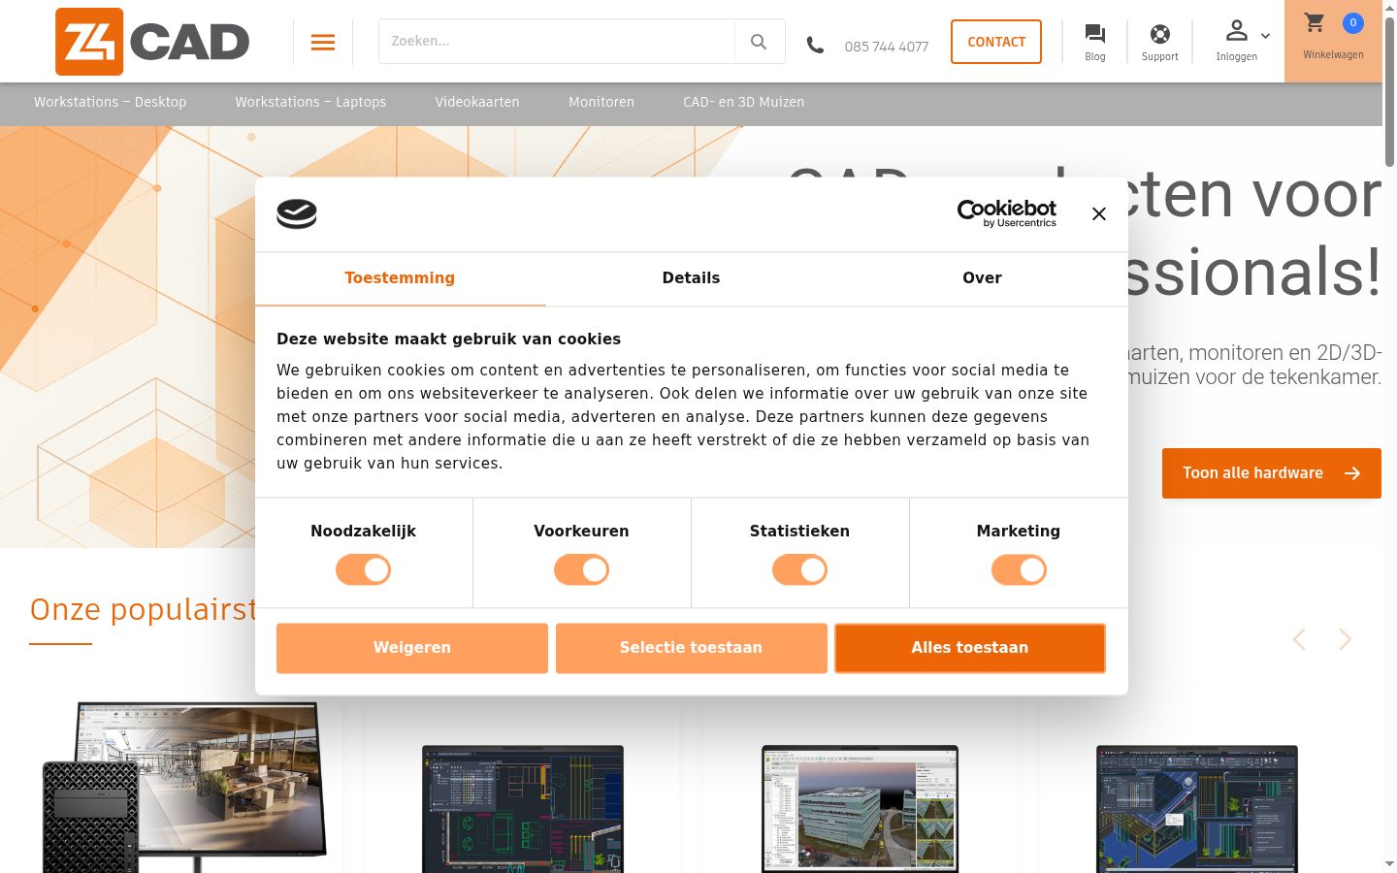The image size is (1397, 873).
Task: Open the Cookiebot by Usercentrics logo
Action: (1007, 213)
